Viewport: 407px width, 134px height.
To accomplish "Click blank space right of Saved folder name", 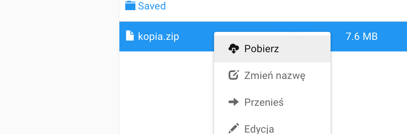I will pyautogui.click(x=285, y=6).
